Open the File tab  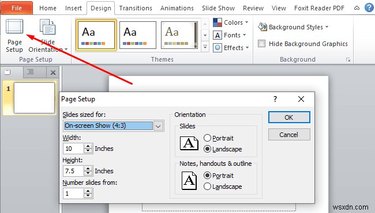[x=17, y=8]
